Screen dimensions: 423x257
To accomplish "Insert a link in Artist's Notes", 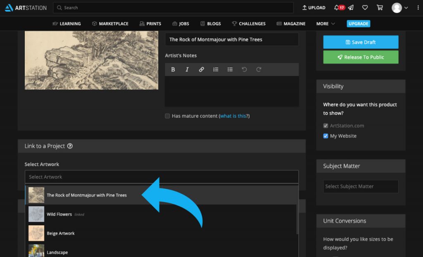I will pos(201,69).
